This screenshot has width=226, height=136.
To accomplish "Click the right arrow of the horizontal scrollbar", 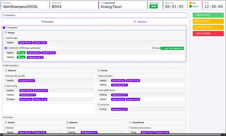I will (225, 135).
